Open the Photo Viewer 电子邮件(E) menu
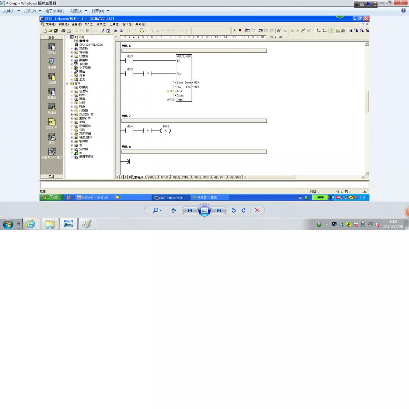This screenshot has width=409, height=409. point(55,11)
